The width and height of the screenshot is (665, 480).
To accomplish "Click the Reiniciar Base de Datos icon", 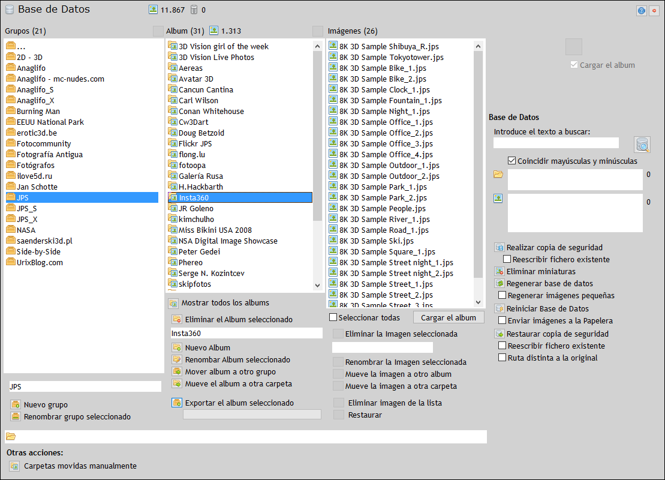I will (499, 308).
